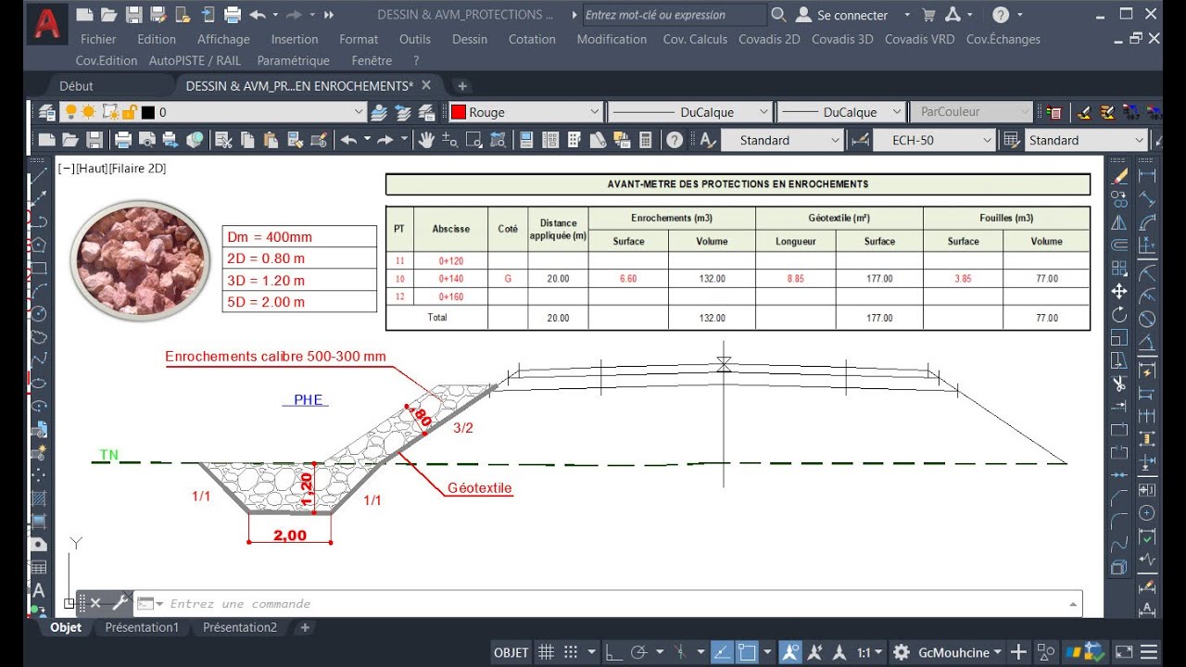The height and width of the screenshot is (667, 1186).
Task: Click Autodesk App Store cart icon
Action: pos(928,15)
